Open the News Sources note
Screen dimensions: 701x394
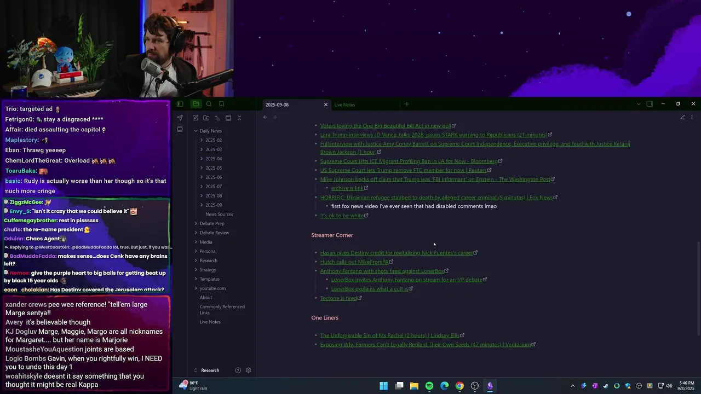pos(219,215)
